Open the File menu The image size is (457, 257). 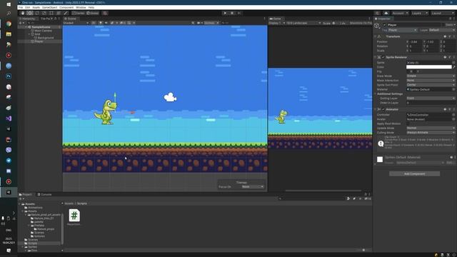tap(21, 7)
